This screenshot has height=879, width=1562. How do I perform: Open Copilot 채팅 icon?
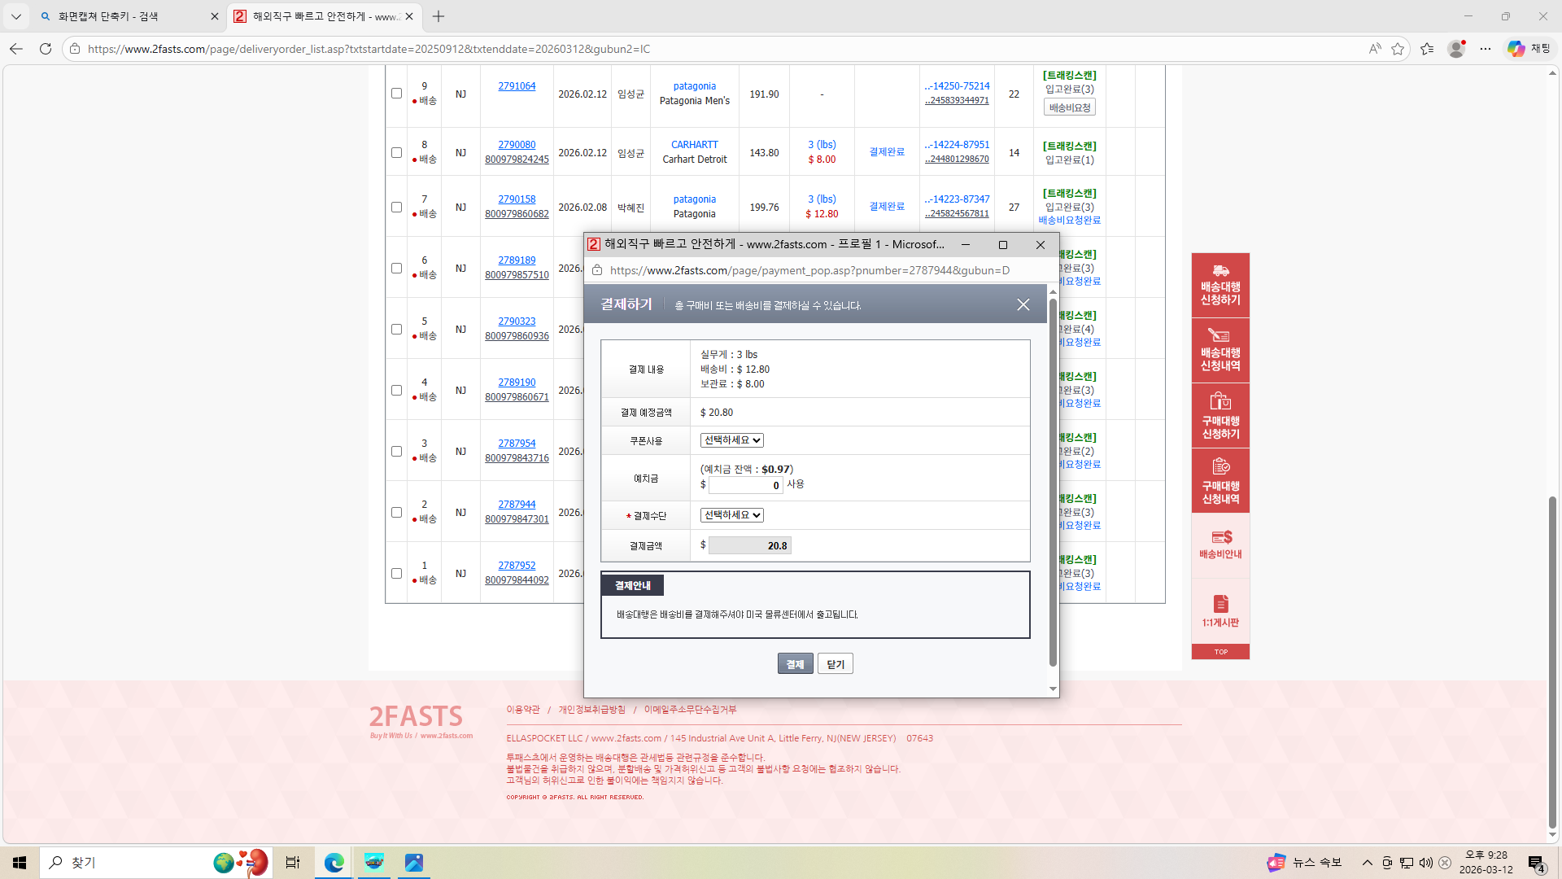[x=1529, y=49]
